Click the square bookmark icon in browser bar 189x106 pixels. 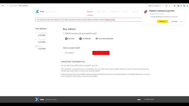(167, 6)
